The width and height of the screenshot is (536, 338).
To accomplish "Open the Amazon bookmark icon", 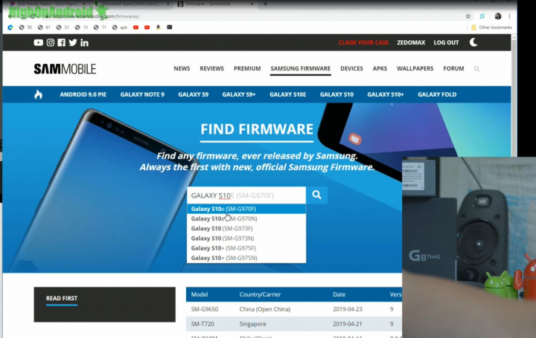I will [x=159, y=27].
